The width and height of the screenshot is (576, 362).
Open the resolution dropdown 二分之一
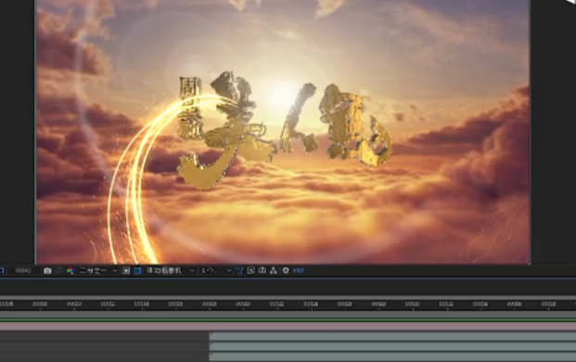pos(98,271)
